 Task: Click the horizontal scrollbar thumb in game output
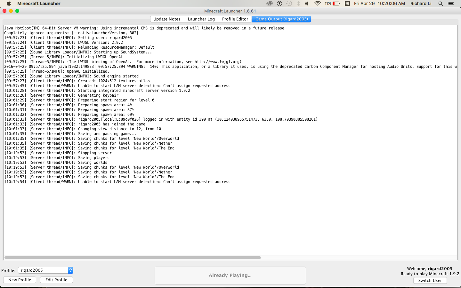133,258
